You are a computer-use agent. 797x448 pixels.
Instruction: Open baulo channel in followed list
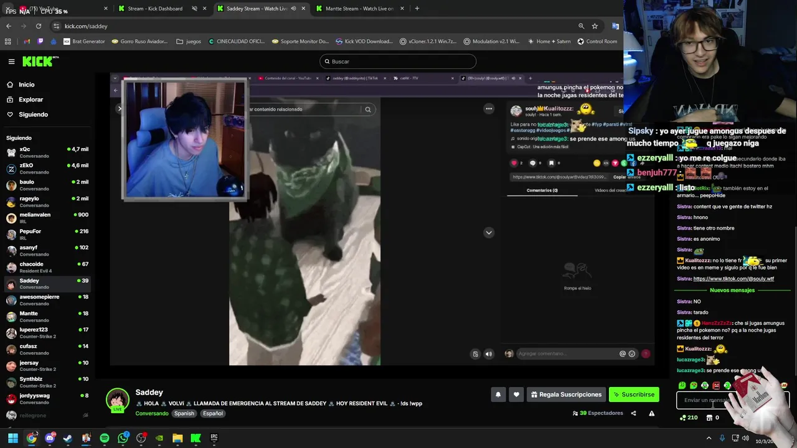(47, 185)
